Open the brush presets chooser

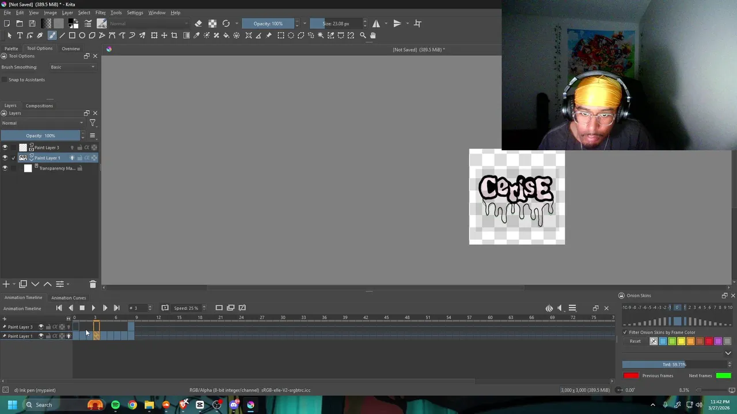(102, 24)
